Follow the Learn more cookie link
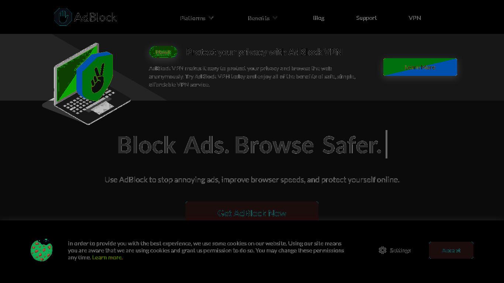The image size is (504, 283). (107, 257)
